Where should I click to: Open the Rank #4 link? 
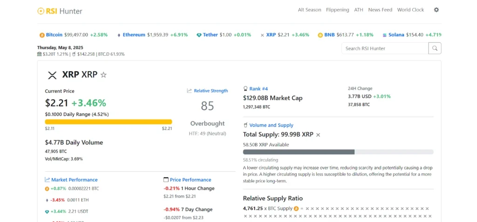259,89
